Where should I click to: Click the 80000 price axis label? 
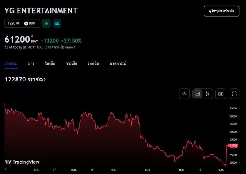click(233, 116)
